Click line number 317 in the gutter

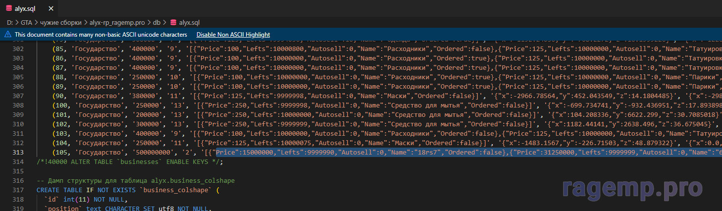pyautogui.click(x=17, y=190)
